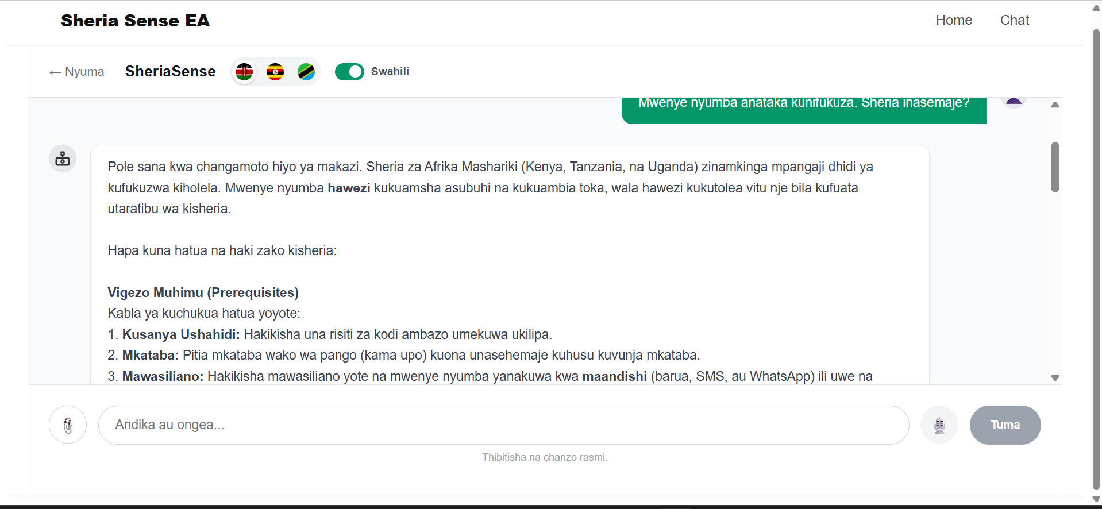This screenshot has width=1102, height=509.
Task: Click the Sheria Sense EA logo
Action: pos(136,21)
